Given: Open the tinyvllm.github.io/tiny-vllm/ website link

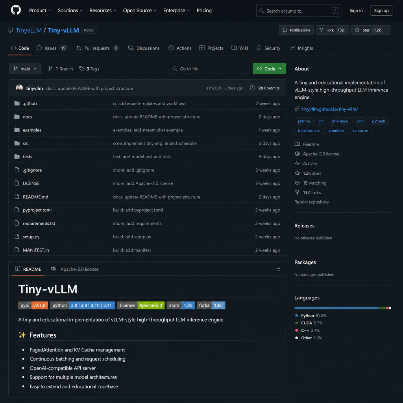Looking at the screenshot, I should point(330,109).
